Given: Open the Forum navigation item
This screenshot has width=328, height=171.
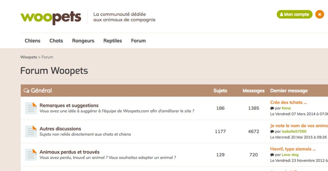Looking at the screenshot, I should (138, 41).
